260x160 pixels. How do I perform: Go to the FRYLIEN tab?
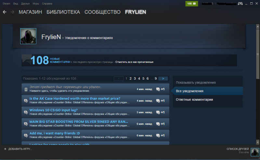coord(136,12)
